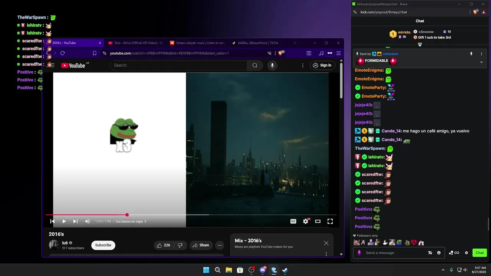Click the purple microphone in chat input
491x276 pixels.
tap(359, 253)
